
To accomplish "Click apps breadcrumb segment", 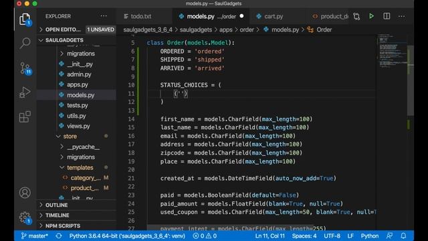I will click(226, 29).
